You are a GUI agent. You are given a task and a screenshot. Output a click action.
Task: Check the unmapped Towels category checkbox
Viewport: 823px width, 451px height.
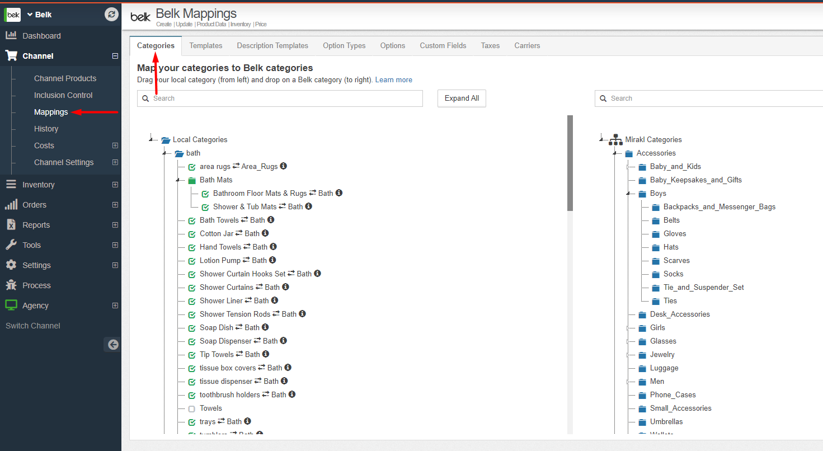pos(192,408)
